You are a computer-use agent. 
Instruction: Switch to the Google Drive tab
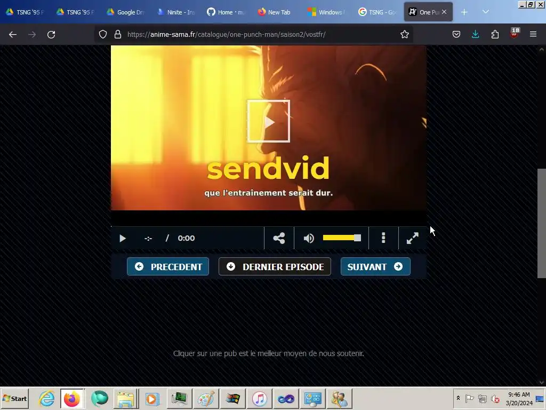(126, 12)
